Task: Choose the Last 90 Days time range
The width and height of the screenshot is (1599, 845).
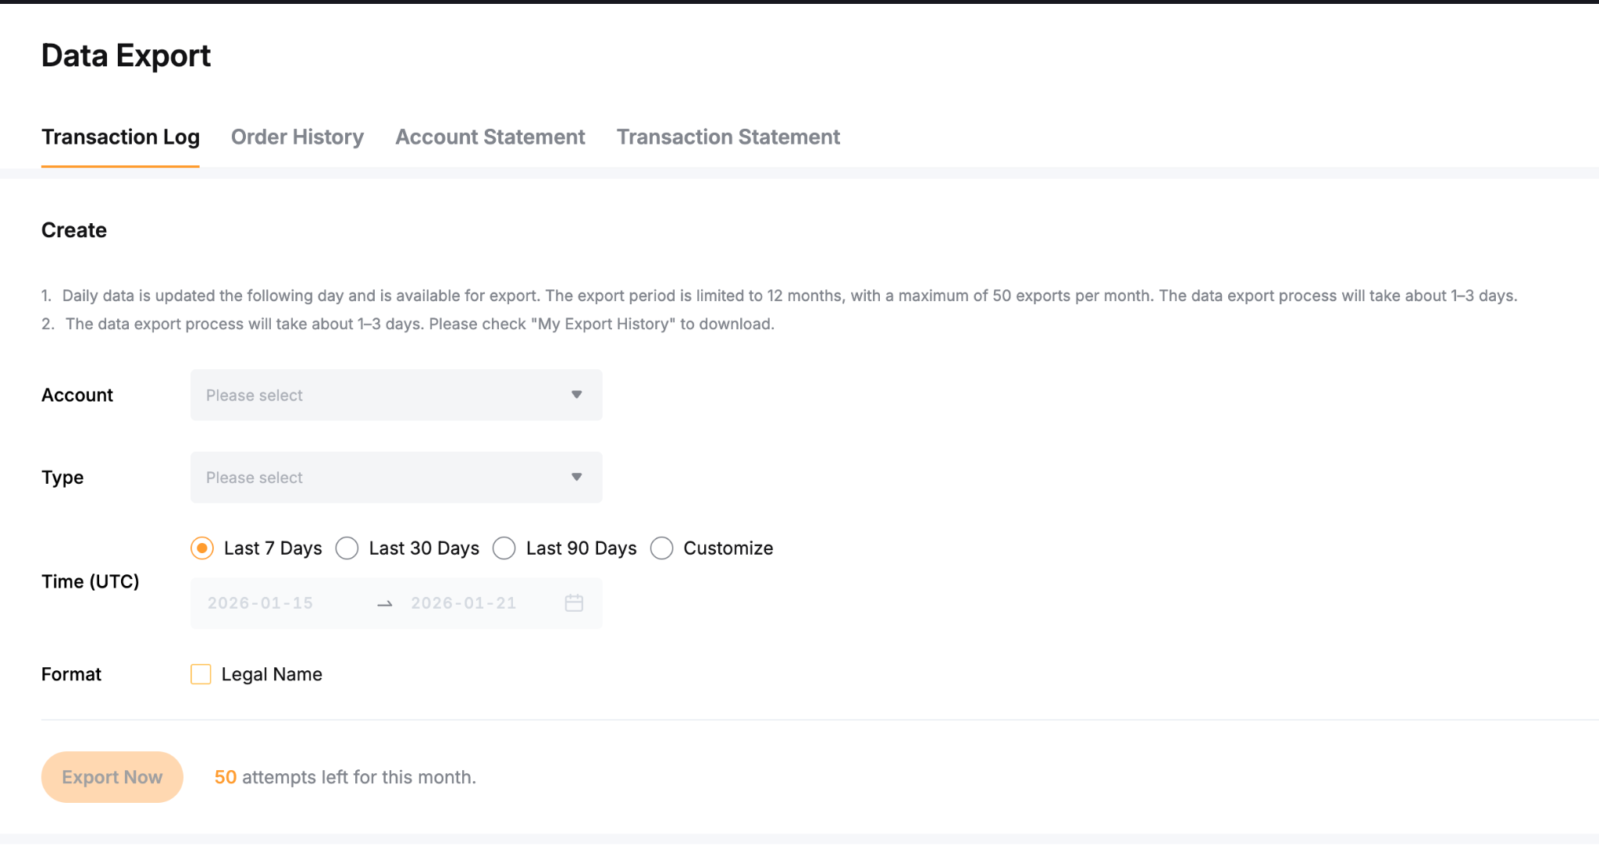Action: coord(504,549)
